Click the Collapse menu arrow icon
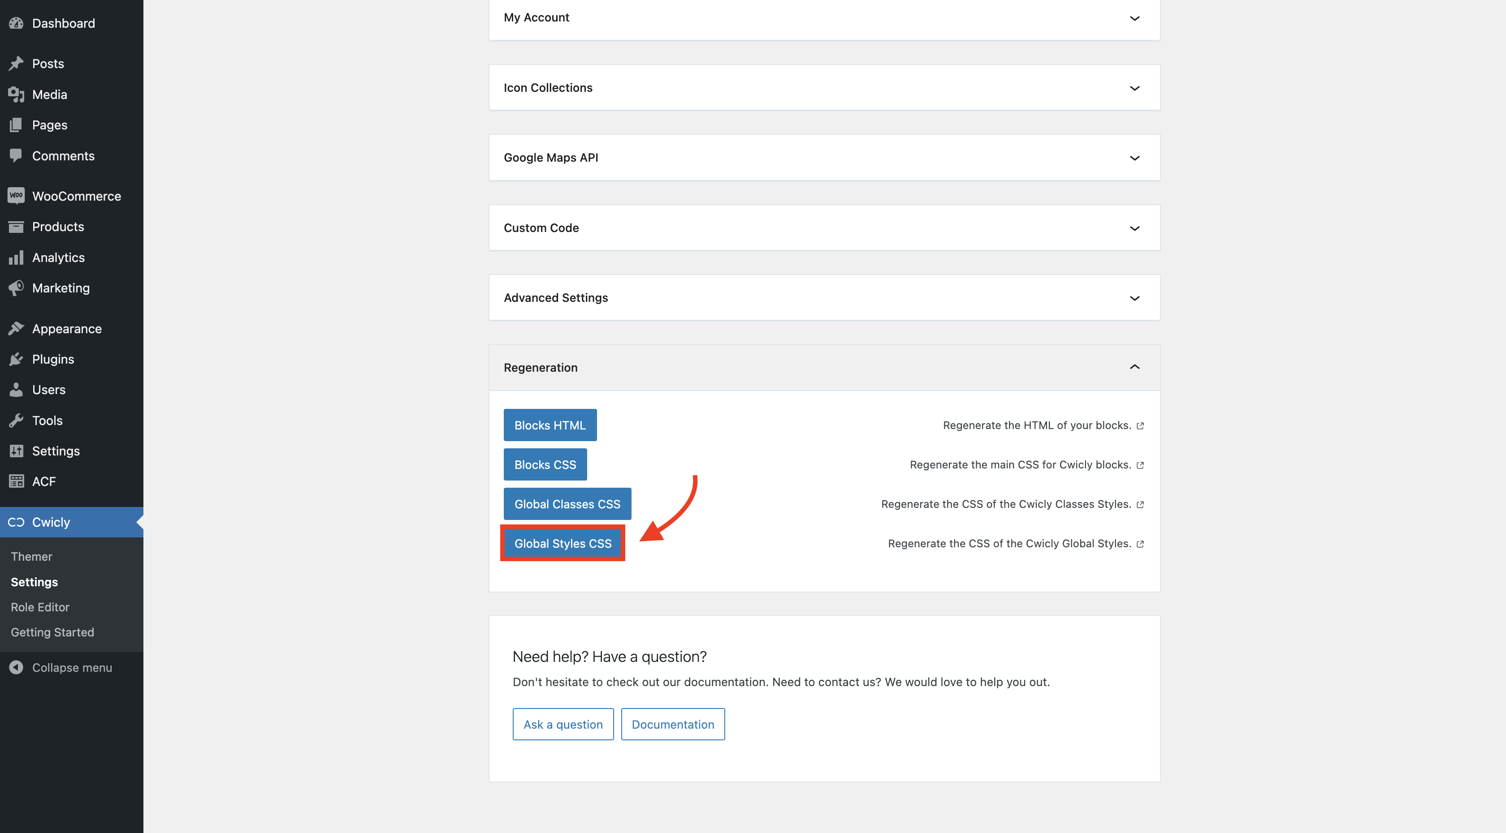1506x833 pixels. [x=17, y=667]
